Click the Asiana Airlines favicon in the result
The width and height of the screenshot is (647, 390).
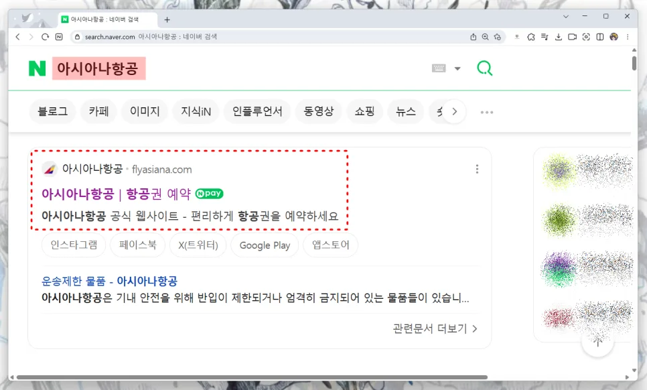click(50, 169)
